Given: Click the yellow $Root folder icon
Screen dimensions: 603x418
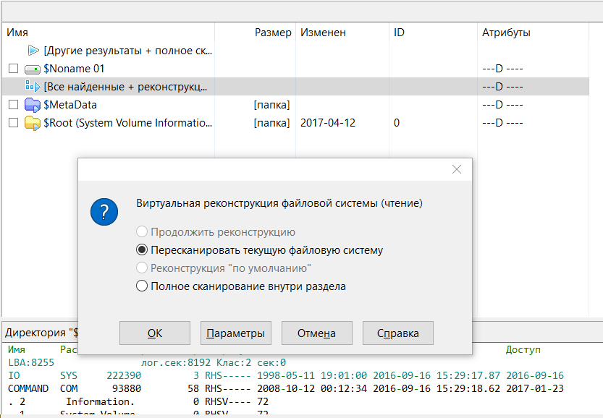Looking at the screenshot, I should point(30,123).
